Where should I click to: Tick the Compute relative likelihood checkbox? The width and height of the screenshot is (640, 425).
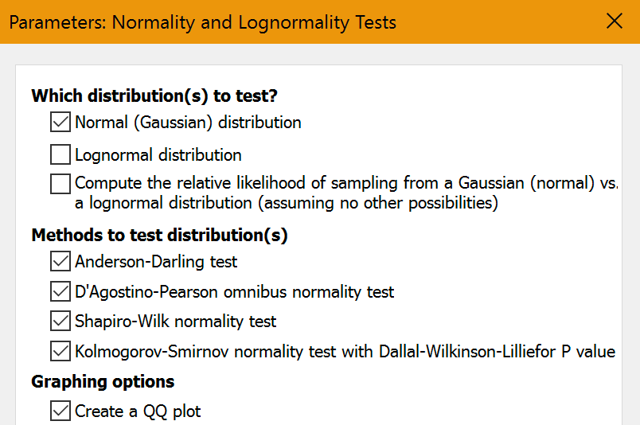(60, 184)
